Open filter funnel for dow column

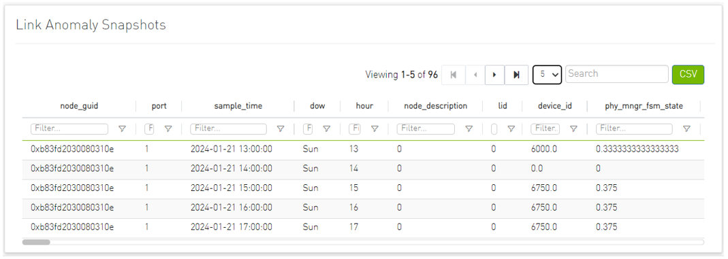point(327,128)
